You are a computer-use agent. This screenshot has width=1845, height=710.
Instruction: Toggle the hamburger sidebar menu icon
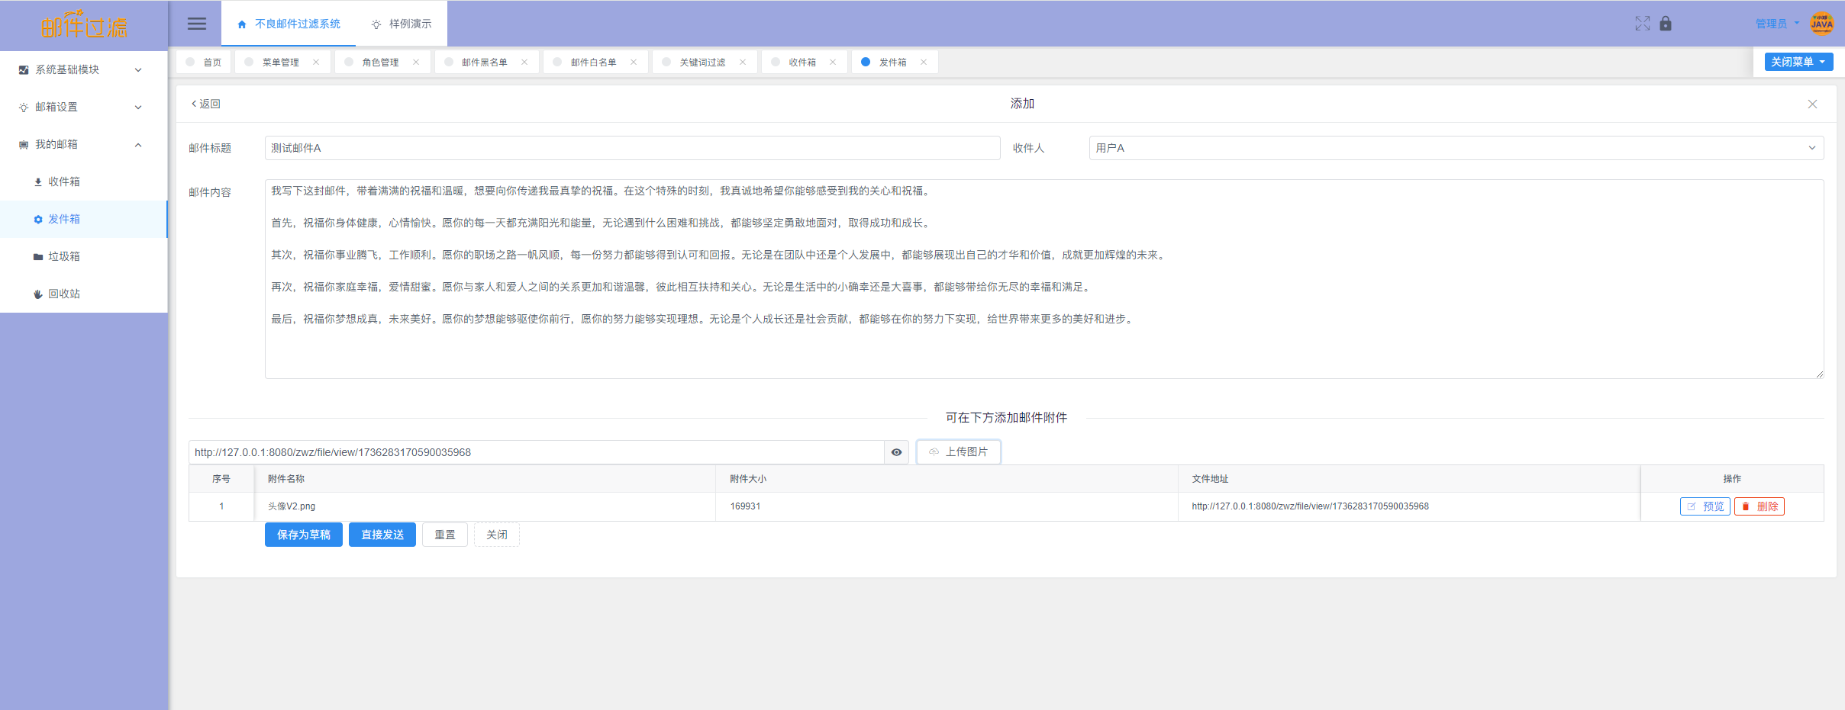[x=197, y=24]
